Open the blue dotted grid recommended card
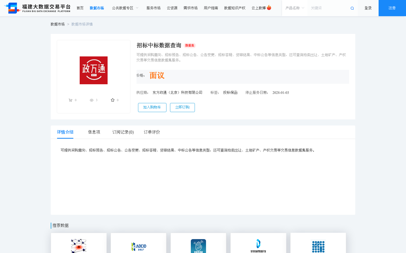The height and width of the screenshot is (253, 406). 318,243
